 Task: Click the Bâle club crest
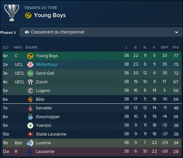[30, 99]
